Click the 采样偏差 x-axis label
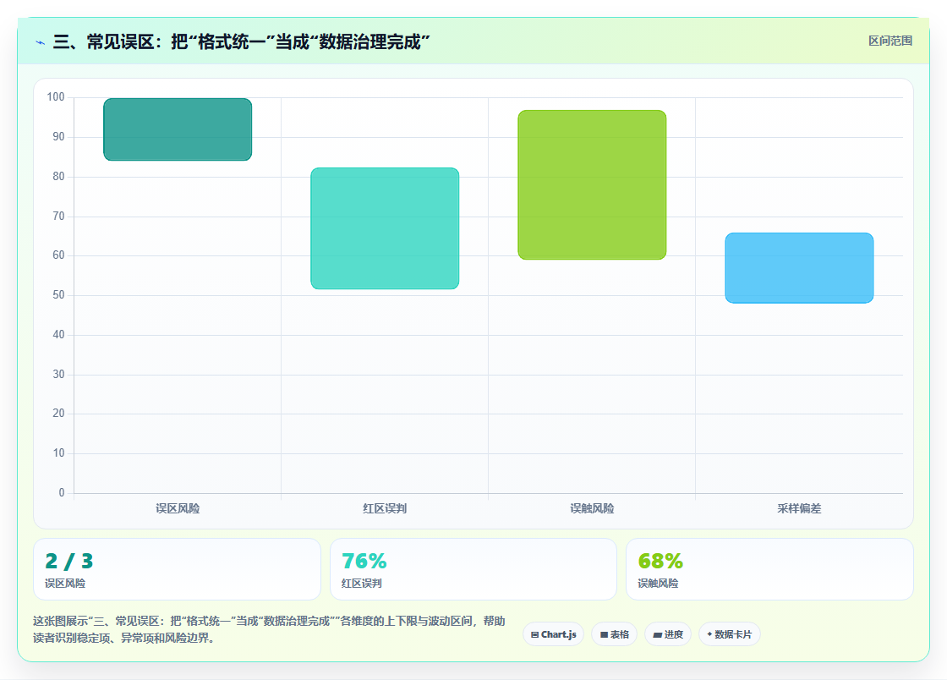Image resolution: width=947 pixels, height=680 pixels. (799, 508)
